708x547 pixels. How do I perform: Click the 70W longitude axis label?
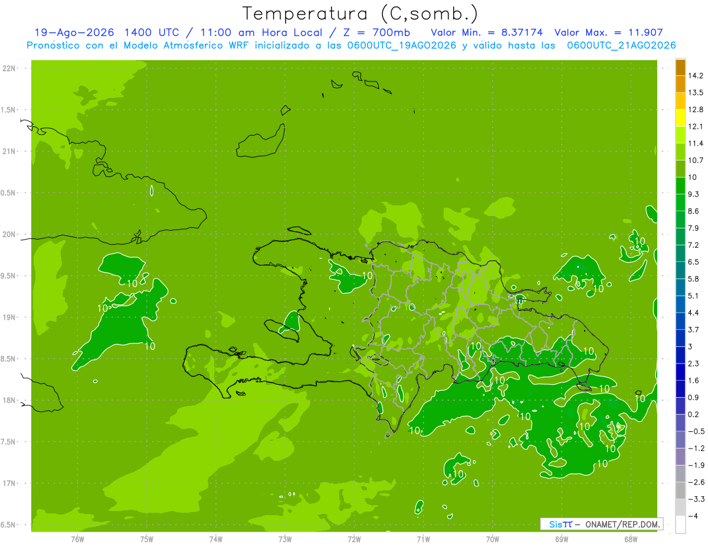click(493, 539)
